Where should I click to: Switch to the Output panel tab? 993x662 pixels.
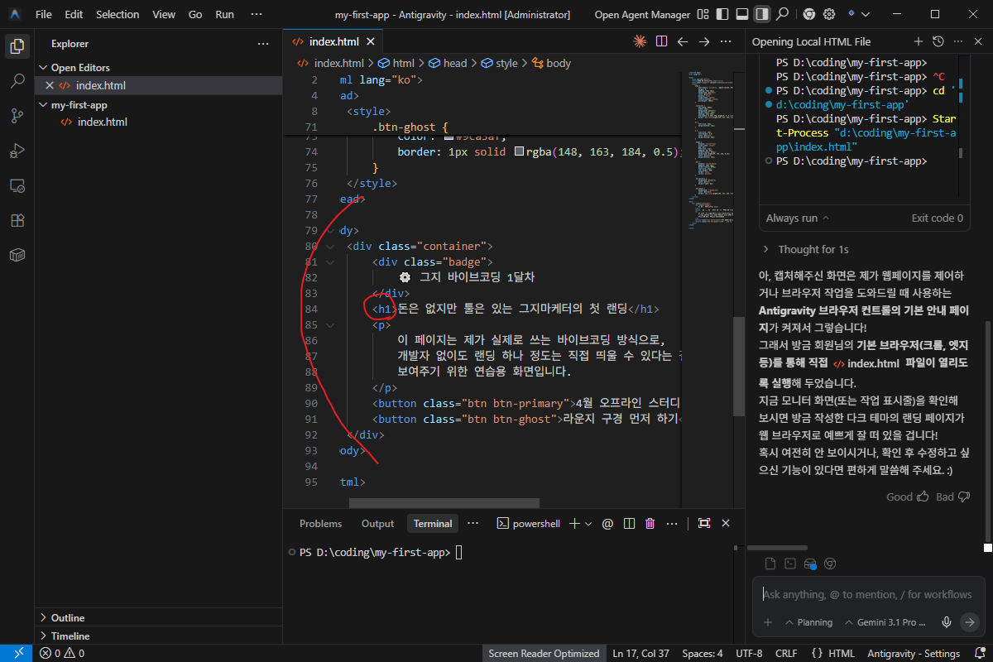click(377, 523)
